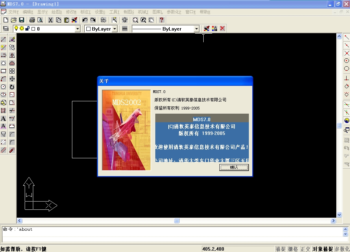The width and height of the screenshot is (350, 252).
Task: Select the Mirror tool
Action: [x=12, y=55]
